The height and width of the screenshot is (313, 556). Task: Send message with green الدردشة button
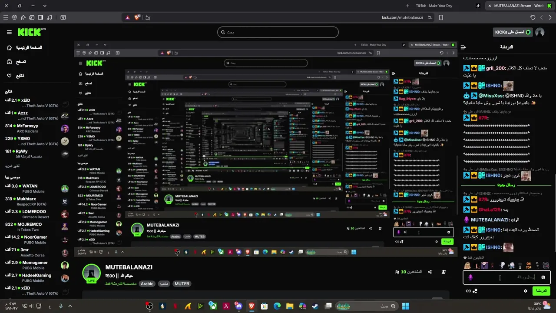pyautogui.click(x=541, y=291)
